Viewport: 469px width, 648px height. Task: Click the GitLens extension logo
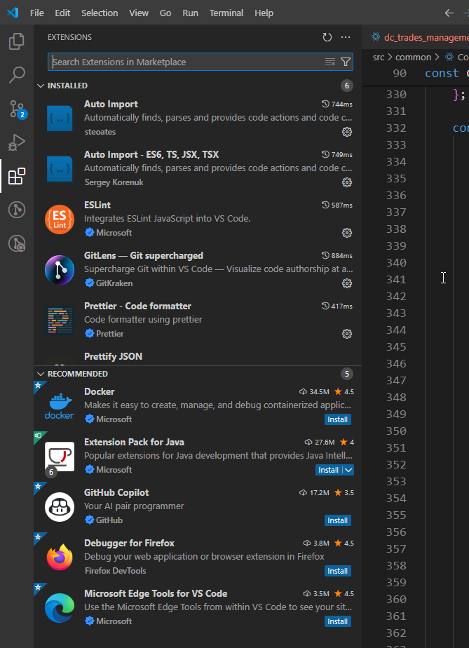coord(60,270)
